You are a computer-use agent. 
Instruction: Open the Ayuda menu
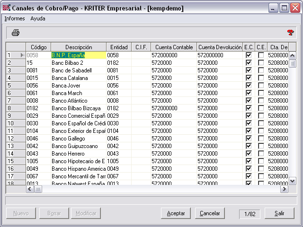[38, 18]
